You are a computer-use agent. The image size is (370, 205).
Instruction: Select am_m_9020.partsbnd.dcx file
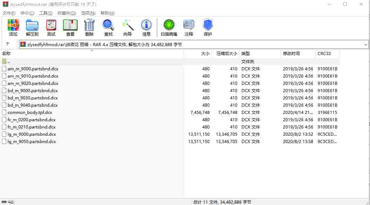pos(33,83)
